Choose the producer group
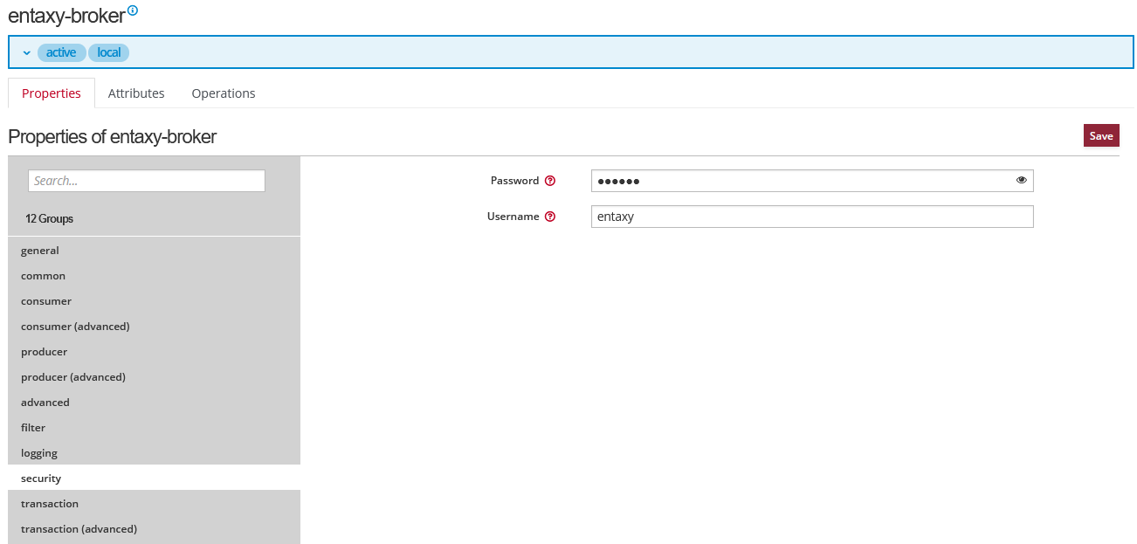 coord(45,352)
